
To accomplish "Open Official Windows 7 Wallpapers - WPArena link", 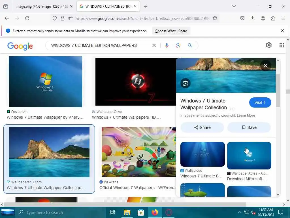I will (x=137, y=188).
